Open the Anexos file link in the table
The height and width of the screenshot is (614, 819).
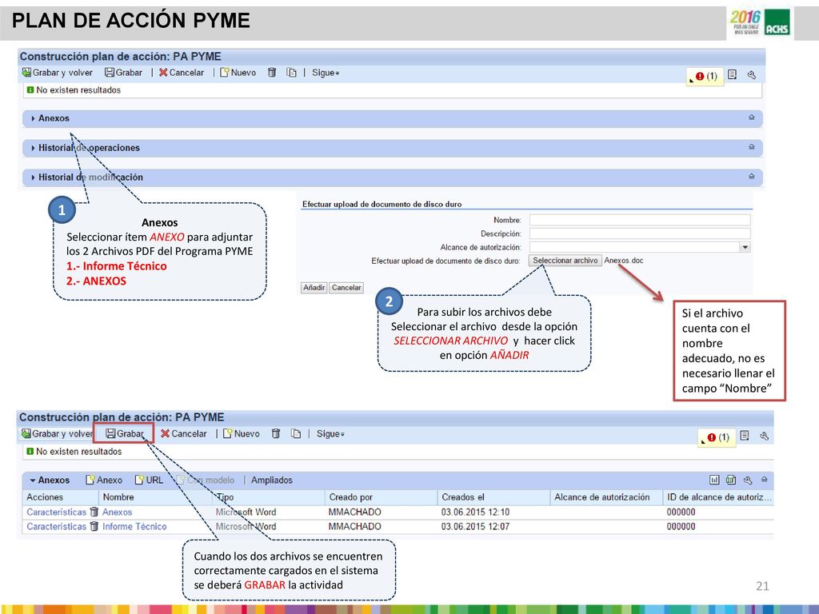[x=117, y=512]
